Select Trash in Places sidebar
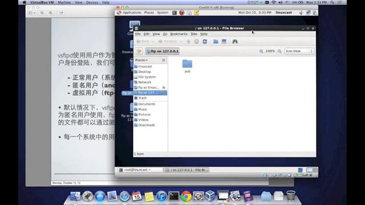This screenshot has width=365, height=205. pyautogui.click(x=151, y=98)
